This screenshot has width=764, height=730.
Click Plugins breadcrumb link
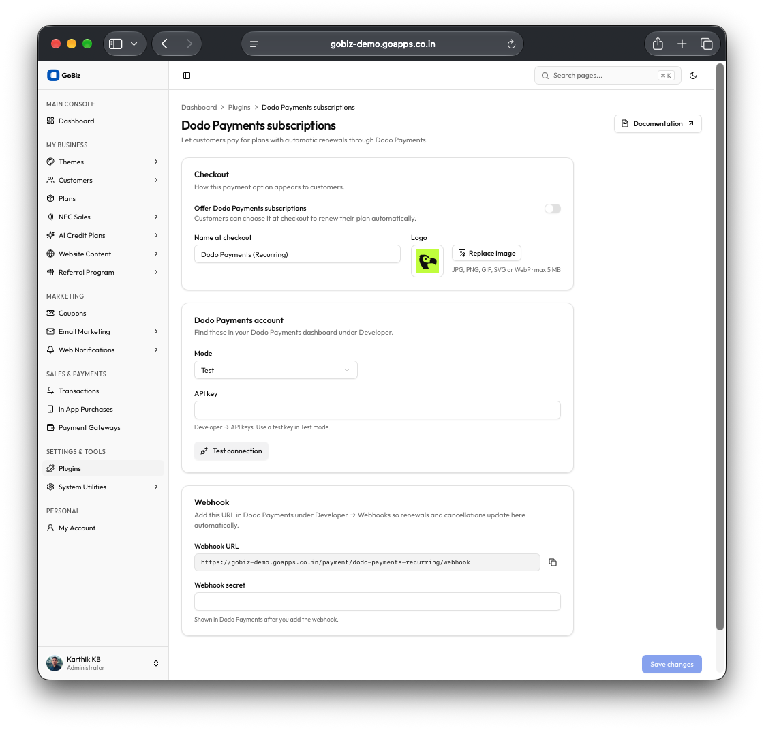239,107
